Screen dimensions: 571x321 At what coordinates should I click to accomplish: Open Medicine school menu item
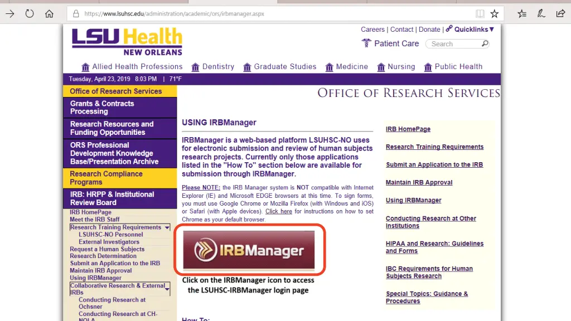click(x=352, y=67)
